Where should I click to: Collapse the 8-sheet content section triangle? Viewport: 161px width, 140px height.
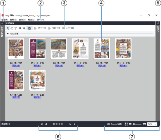click(8, 34)
